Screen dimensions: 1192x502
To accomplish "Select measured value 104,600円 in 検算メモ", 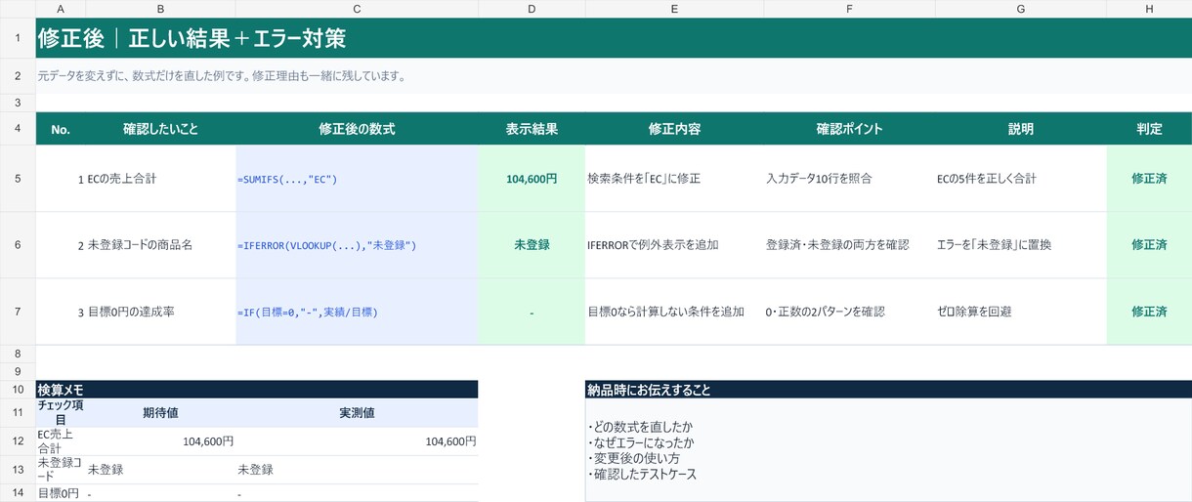I will coord(357,441).
